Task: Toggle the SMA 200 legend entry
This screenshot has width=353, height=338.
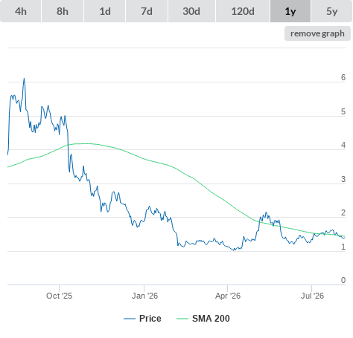Action: [211, 319]
